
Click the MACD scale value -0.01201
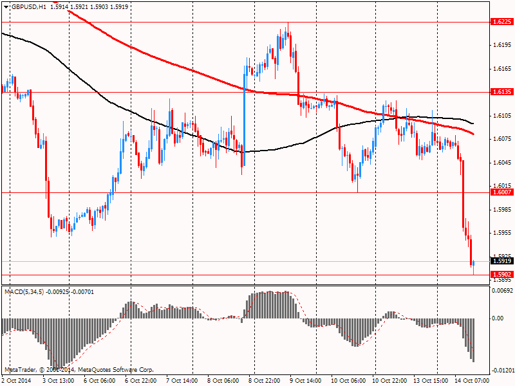click(x=503, y=371)
